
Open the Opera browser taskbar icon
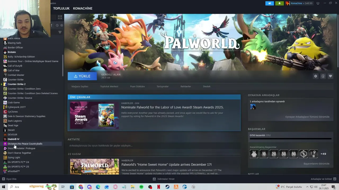click(x=115, y=187)
